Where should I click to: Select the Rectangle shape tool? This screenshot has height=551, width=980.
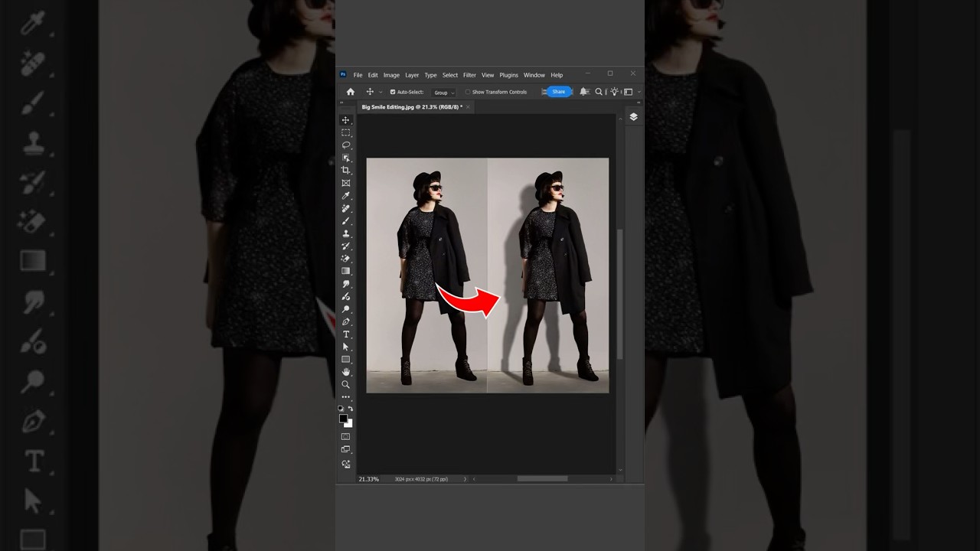(x=345, y=359)
